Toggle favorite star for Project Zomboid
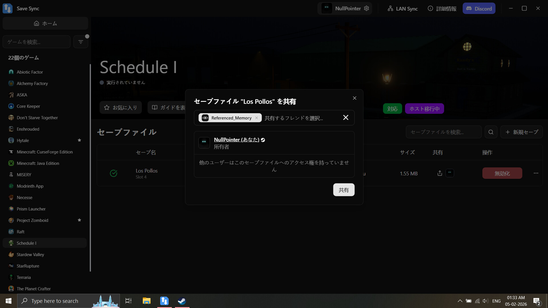Image resolution: width=548 pixels, height=308 pixels. [x=79, y=220]
